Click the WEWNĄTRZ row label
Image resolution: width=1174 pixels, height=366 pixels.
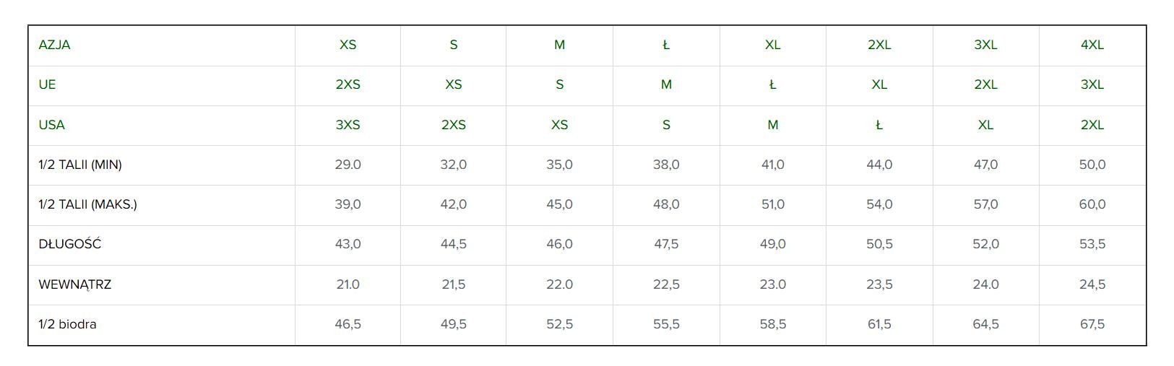tap(74, 284)
